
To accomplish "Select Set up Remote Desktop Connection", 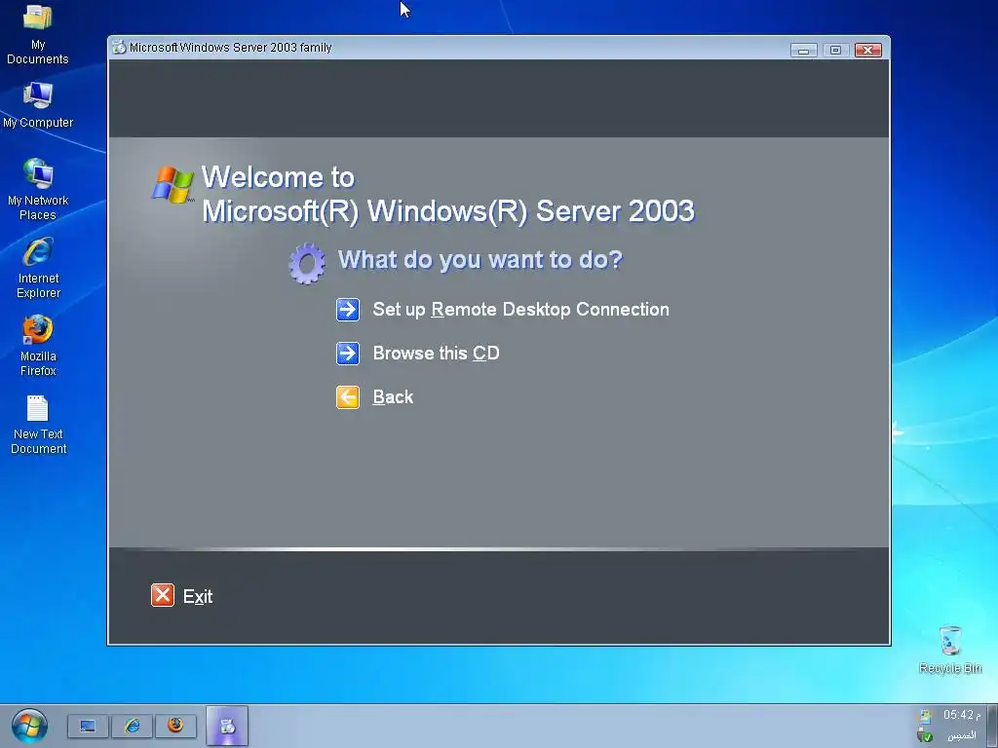I will click(x=520, y=310).
